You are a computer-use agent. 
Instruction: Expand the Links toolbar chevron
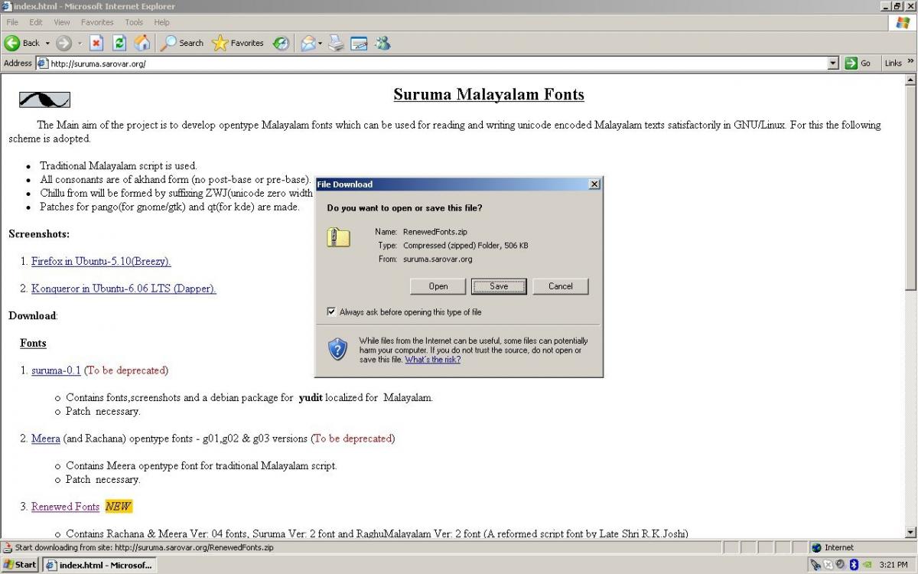(911, 62)
